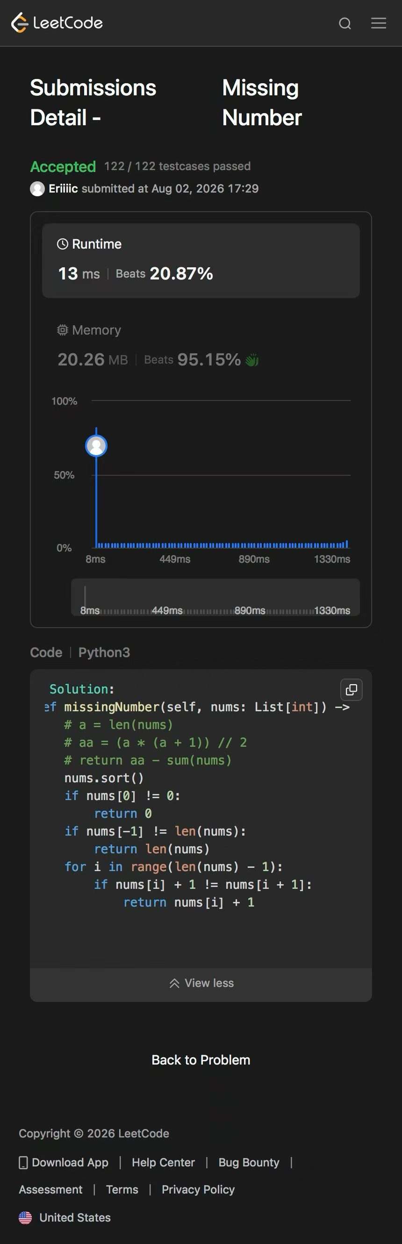Click the United States flag icon

click(x=25, y=1217)
